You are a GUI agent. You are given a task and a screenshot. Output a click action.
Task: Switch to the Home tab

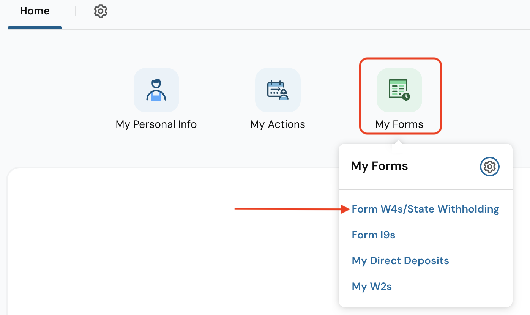pos(35,11)
